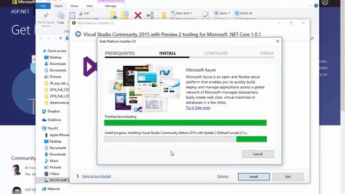This screenshot has width=345, height=194.
Task: Click the Paste clipboard icon in ribbon
Action: [72, 16]
